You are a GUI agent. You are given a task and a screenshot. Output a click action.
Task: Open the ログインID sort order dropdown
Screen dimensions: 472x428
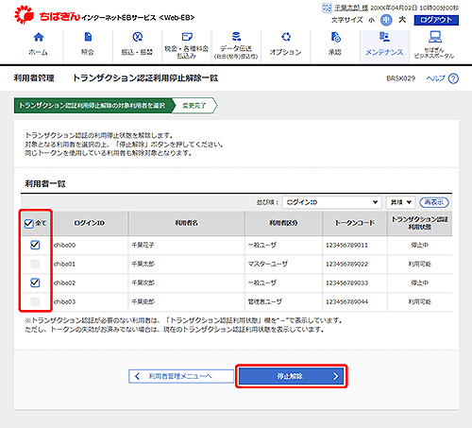click(332, 202)
